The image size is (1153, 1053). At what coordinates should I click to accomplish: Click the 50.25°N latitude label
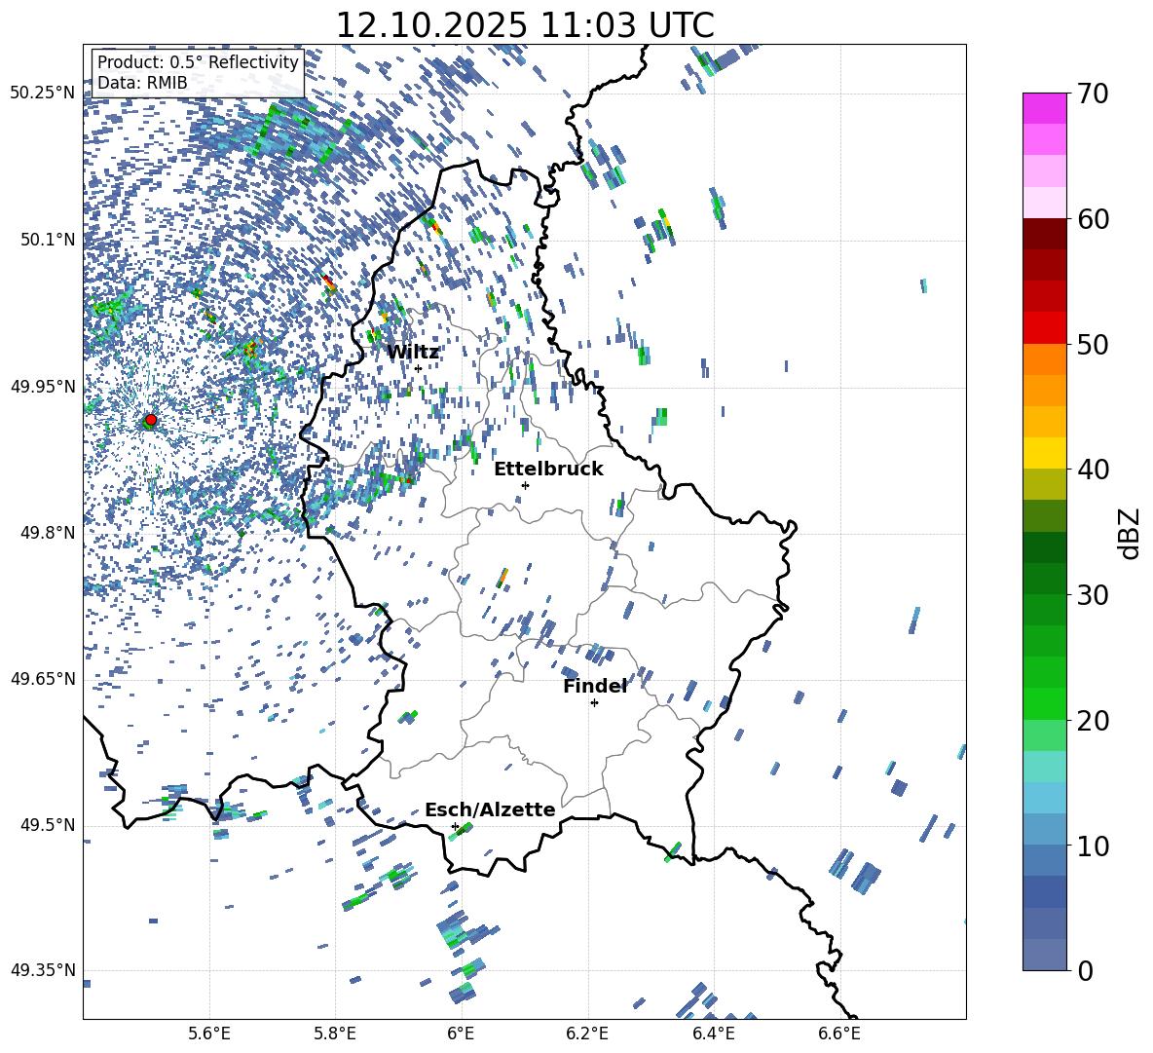point(43,94)
